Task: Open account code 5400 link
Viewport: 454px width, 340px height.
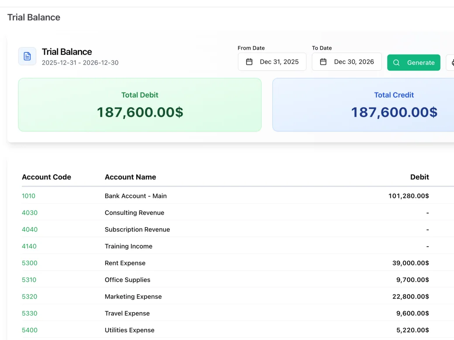Action: [x=30, y=330]
